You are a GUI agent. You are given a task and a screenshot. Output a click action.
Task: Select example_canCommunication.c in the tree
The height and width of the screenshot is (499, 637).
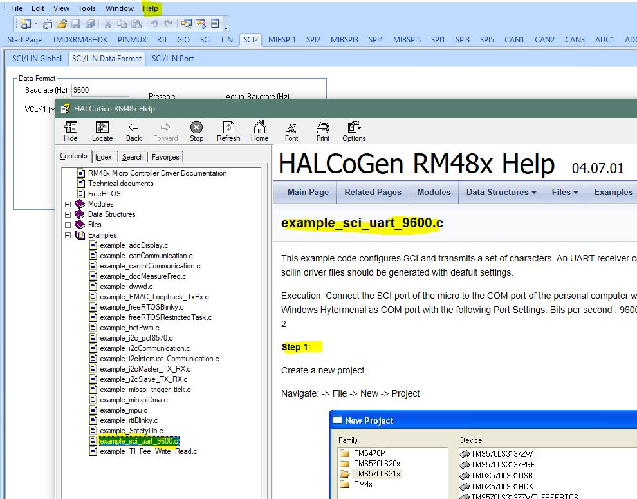pos(146,256)
